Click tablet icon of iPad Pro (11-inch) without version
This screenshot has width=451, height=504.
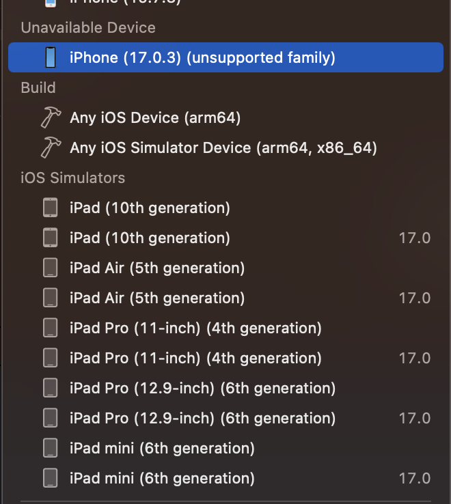click(x=51, y=328)
